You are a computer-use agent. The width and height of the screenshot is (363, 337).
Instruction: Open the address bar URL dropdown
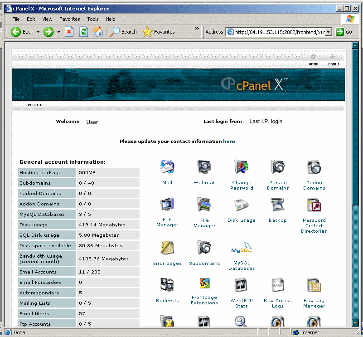coord(329,32)
